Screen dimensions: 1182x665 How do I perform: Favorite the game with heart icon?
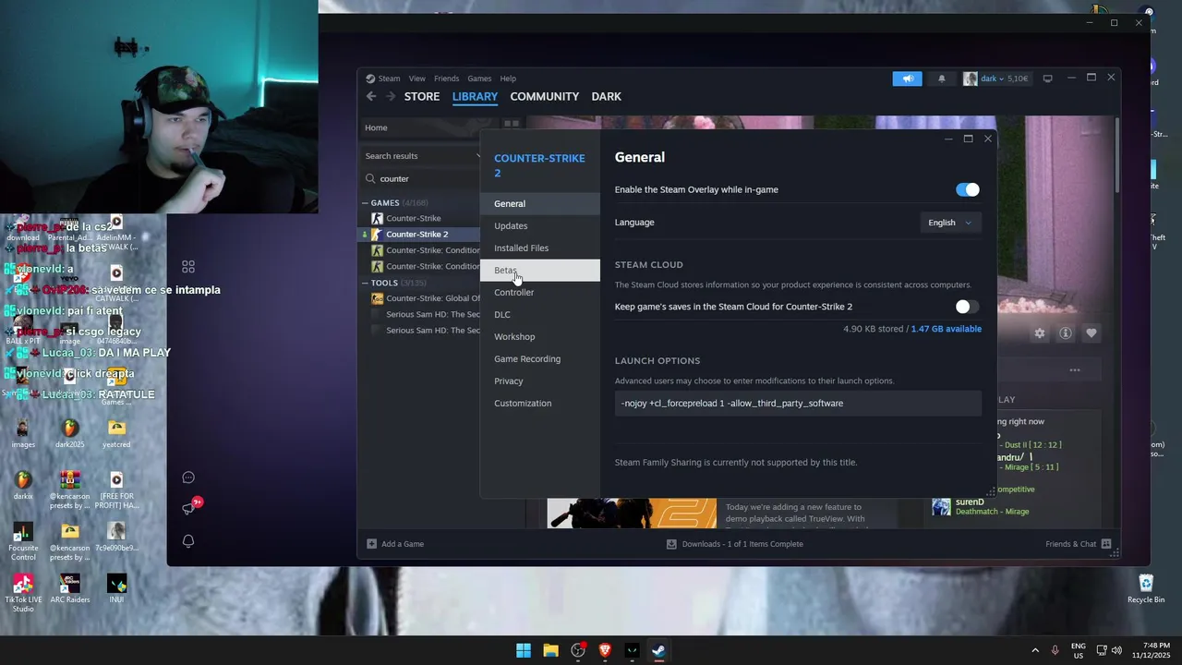pyautogui.click(x=1092, y=333)
